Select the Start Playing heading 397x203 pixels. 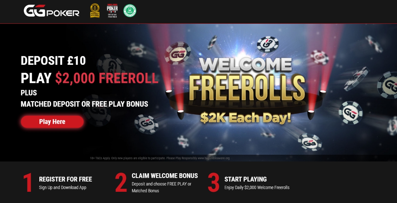pos(245,179)
